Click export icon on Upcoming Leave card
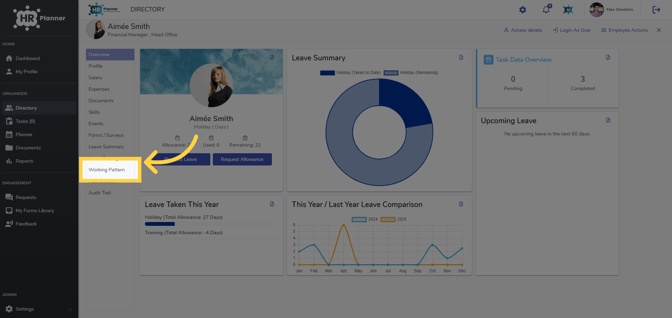This screenshot has width=672, height=318. coord(608,120)
